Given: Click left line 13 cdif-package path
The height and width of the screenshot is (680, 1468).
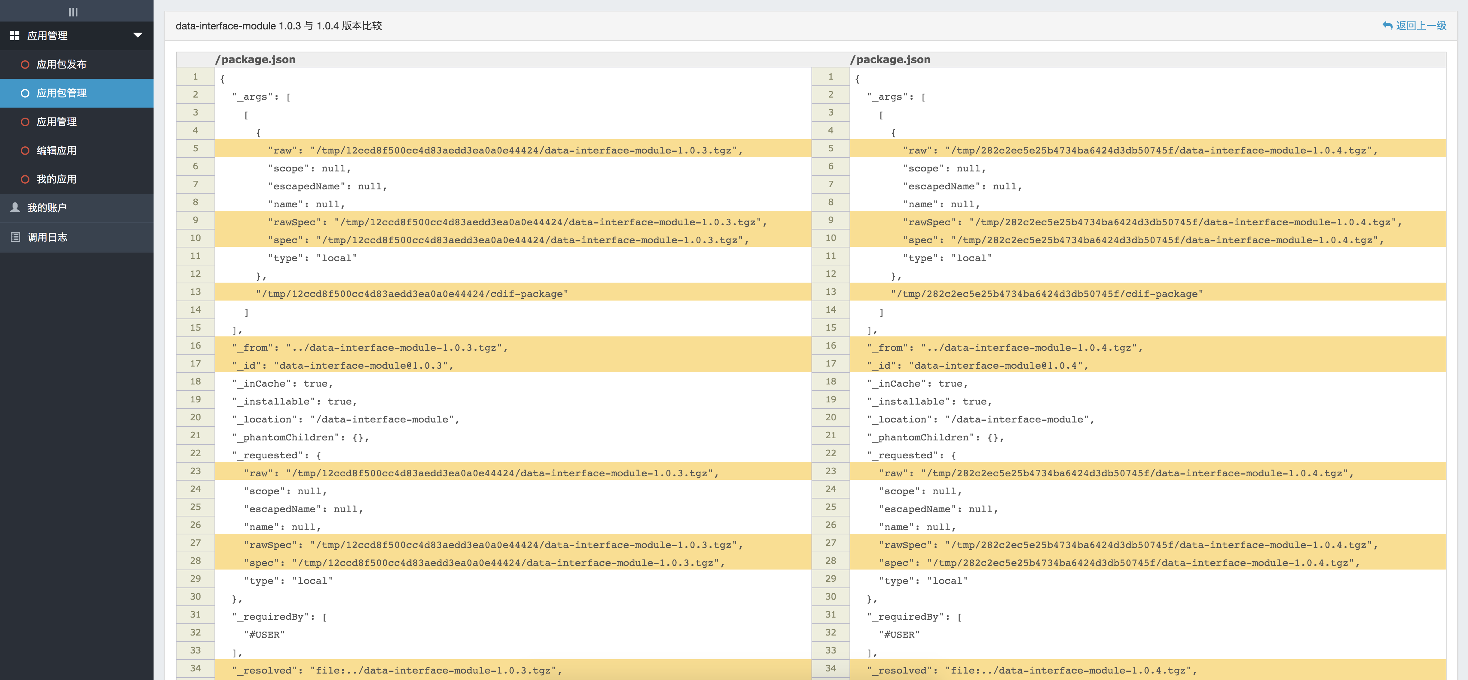Looking at the screenshot, I should pos(412,294).
